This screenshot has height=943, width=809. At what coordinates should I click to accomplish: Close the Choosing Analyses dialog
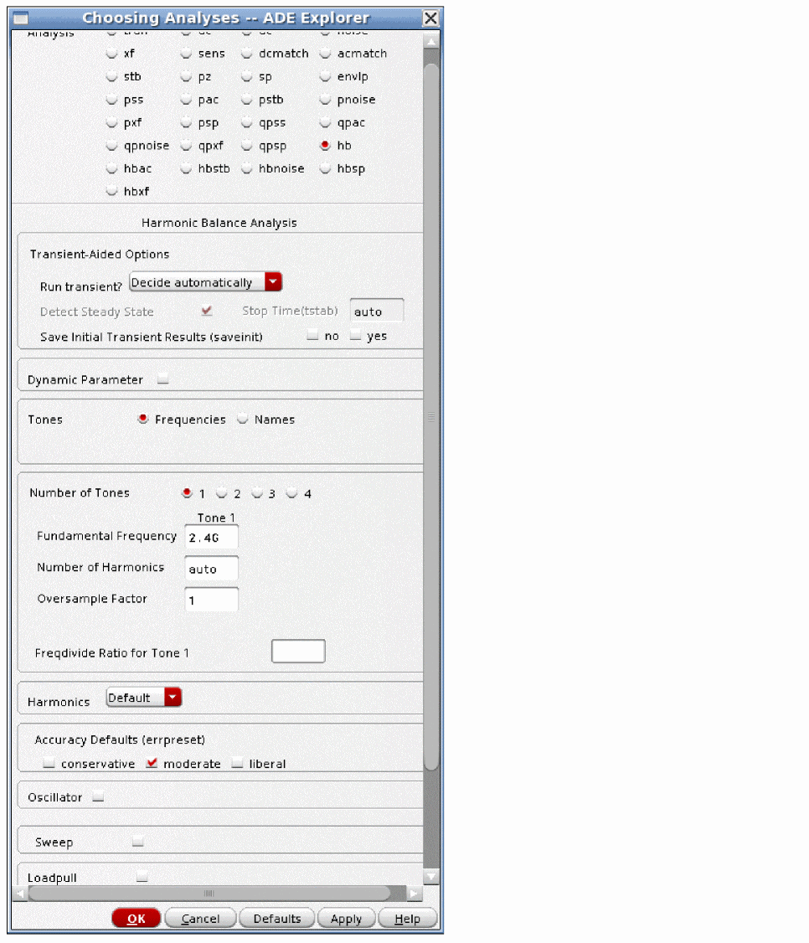pyautogui.click(x=430, y=18)
